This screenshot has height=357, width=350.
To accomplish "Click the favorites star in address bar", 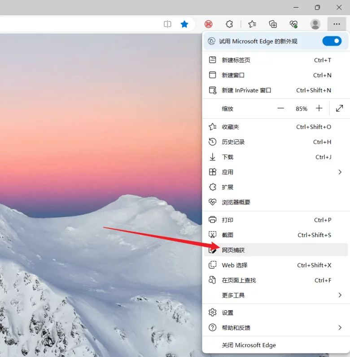I will tap(184, 24).
